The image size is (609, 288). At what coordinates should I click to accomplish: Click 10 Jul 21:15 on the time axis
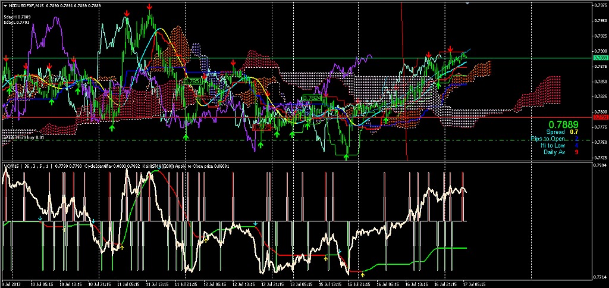click(100, 284)
